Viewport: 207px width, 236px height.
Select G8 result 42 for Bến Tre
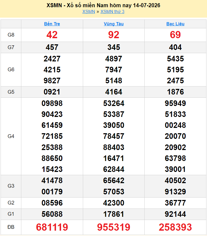52,35
